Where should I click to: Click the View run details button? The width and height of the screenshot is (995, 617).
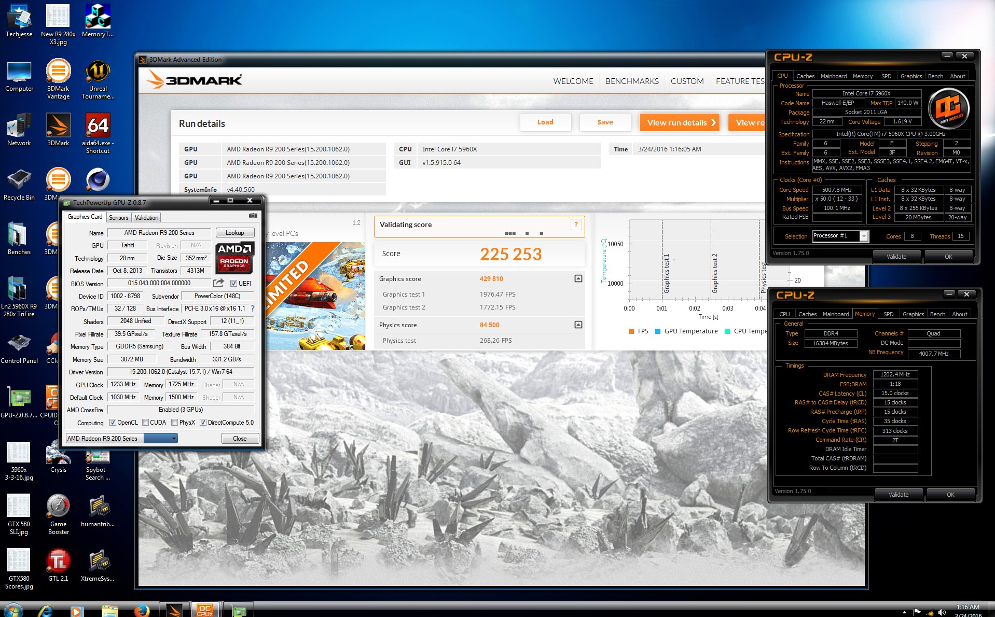point(680,122)
